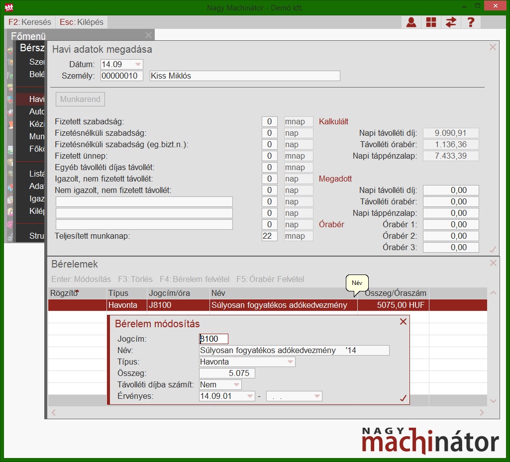This screenshot has width=510, height=462.
Task: Open the Típus Havonta dropdown
Action: [x=290, y=362]
